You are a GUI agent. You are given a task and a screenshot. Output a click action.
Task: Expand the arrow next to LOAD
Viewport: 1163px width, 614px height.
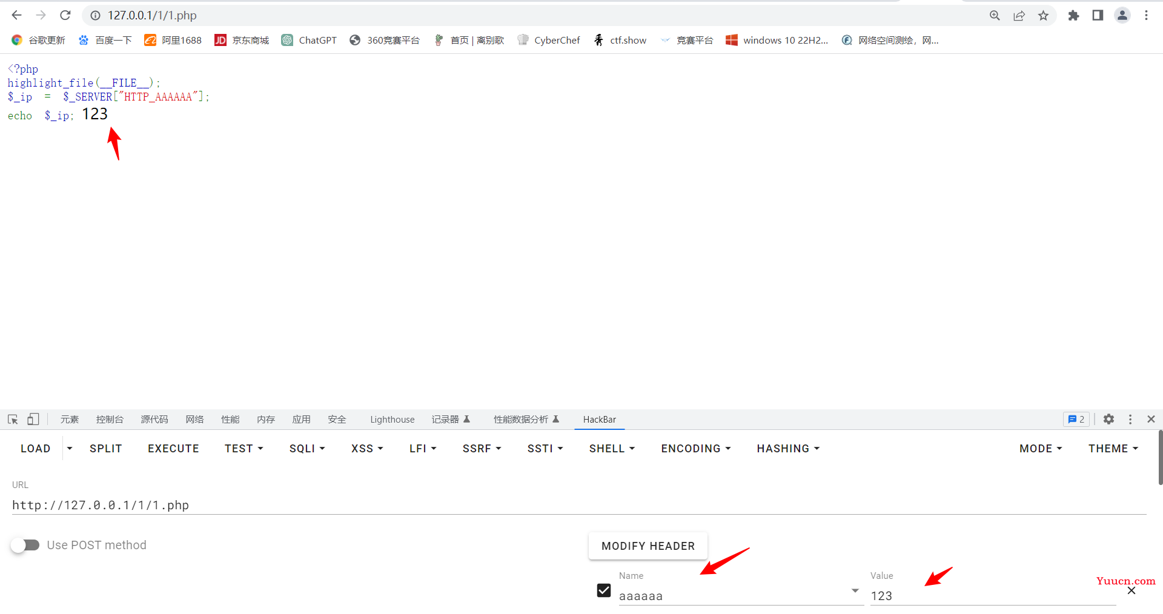pyautogui.click(x=70, y=449)
